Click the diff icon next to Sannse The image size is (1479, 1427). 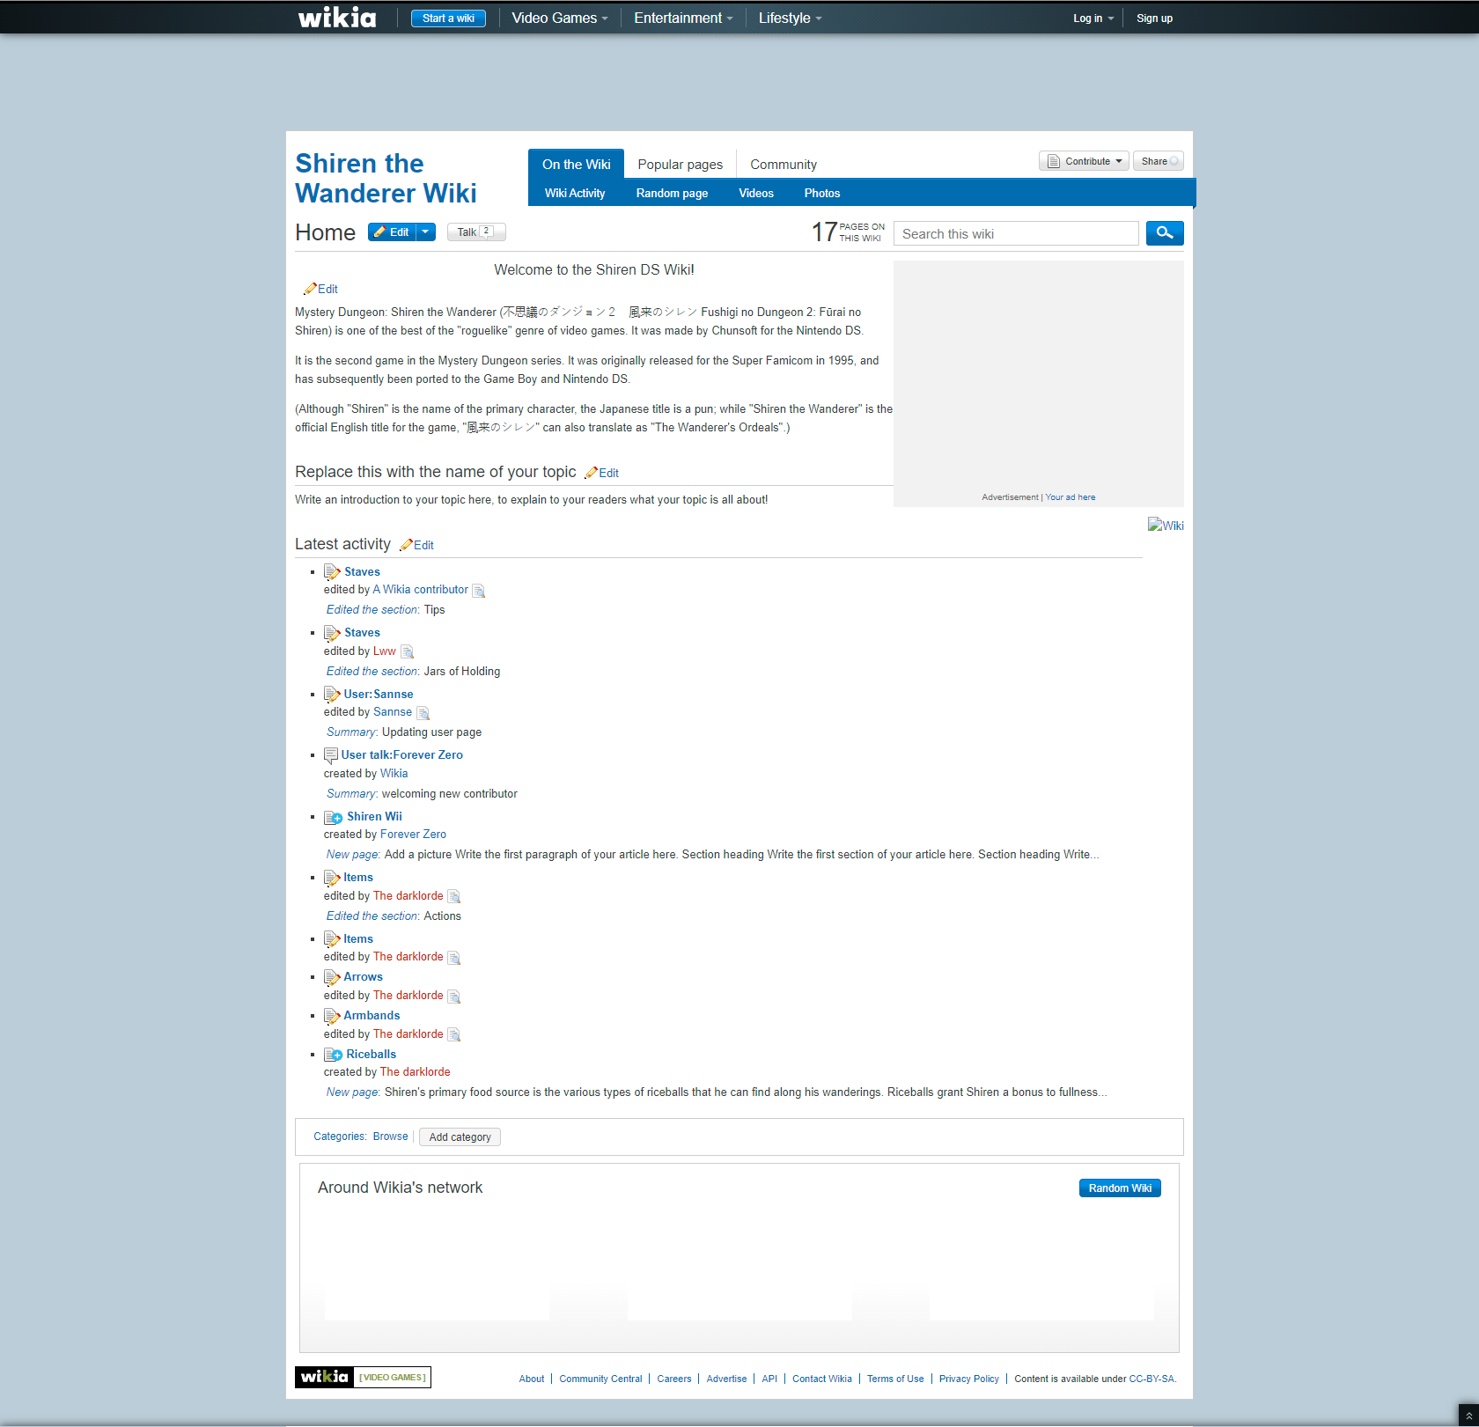coord(423,713)
